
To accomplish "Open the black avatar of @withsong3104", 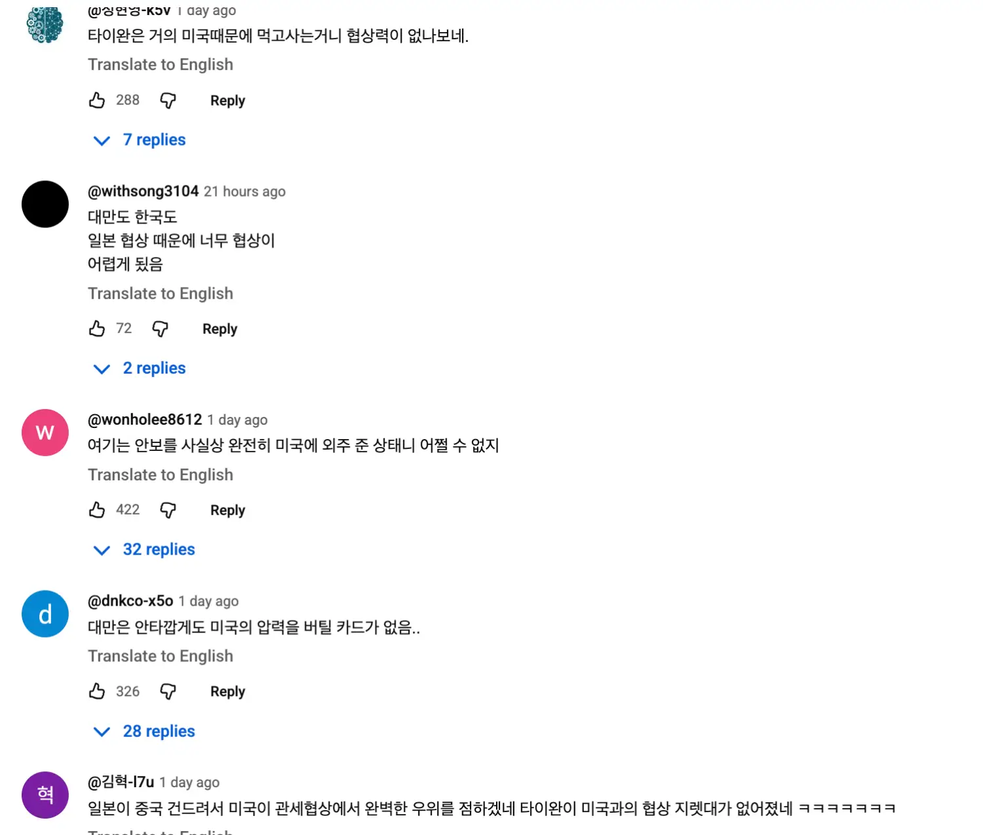I will click(45, 204).
